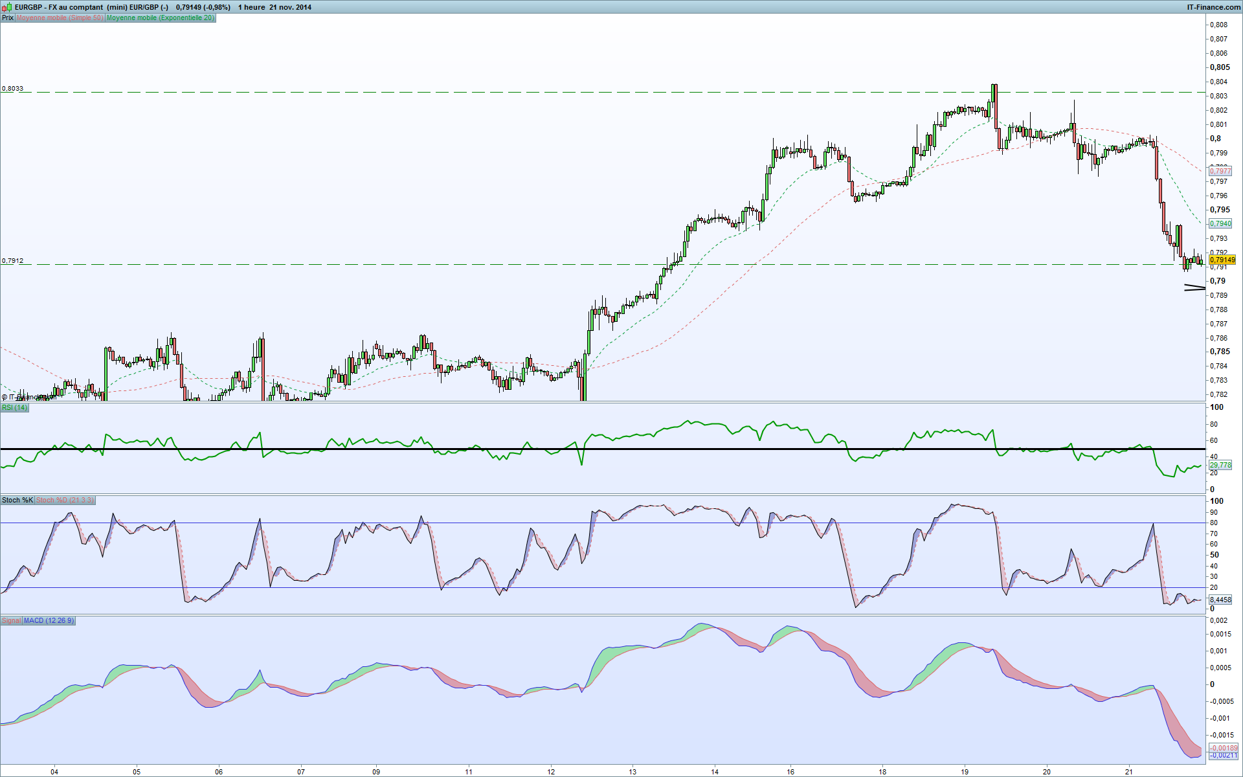The height and width of the screenshot is (777, 1243).
Task: Select the 0,7912 horizontal support line label
Action: coord(13,261)
